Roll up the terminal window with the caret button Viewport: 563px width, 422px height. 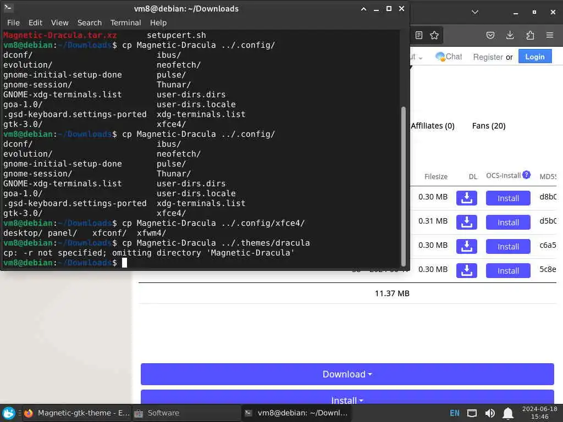point(363,9)
